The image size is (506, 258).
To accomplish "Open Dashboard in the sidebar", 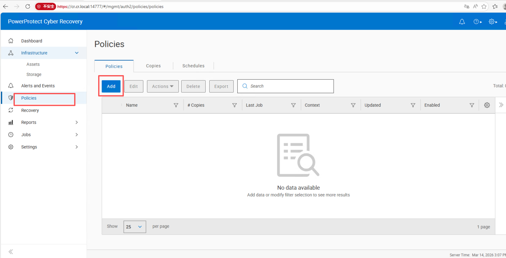I will click(x=32, y=41).
